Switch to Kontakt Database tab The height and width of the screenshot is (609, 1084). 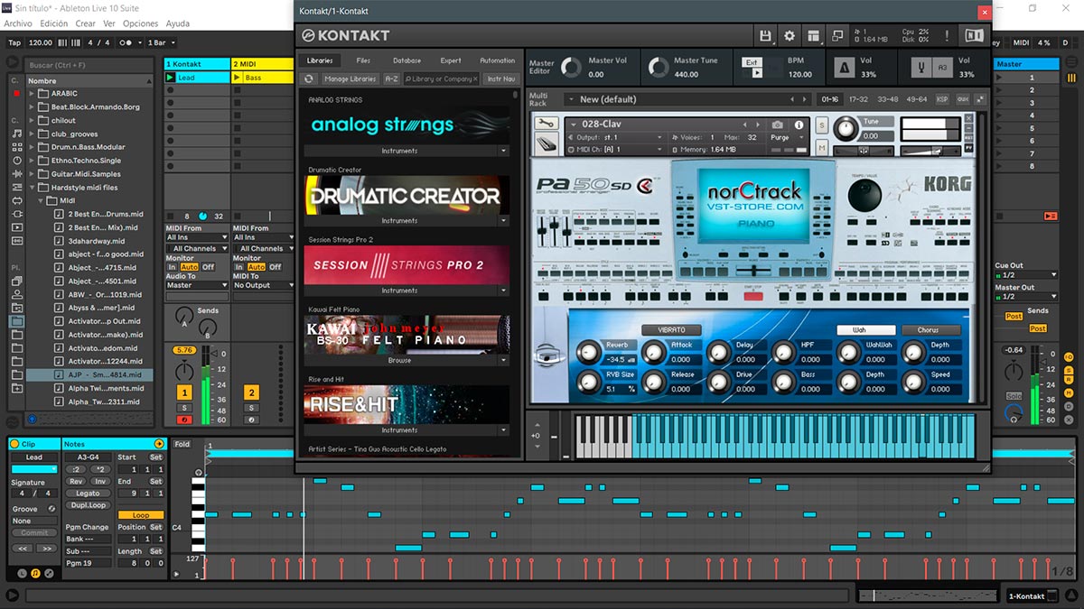click(406, 60)
